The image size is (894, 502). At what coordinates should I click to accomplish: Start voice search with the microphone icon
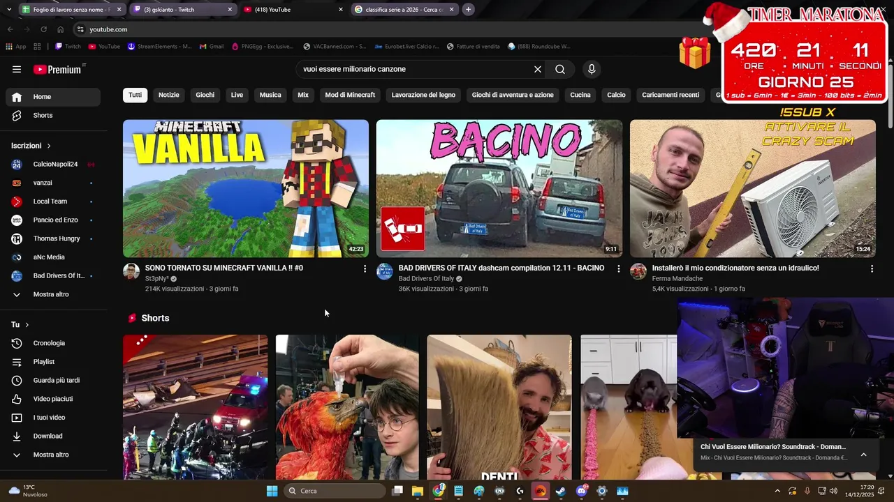(x=592, y=69)
